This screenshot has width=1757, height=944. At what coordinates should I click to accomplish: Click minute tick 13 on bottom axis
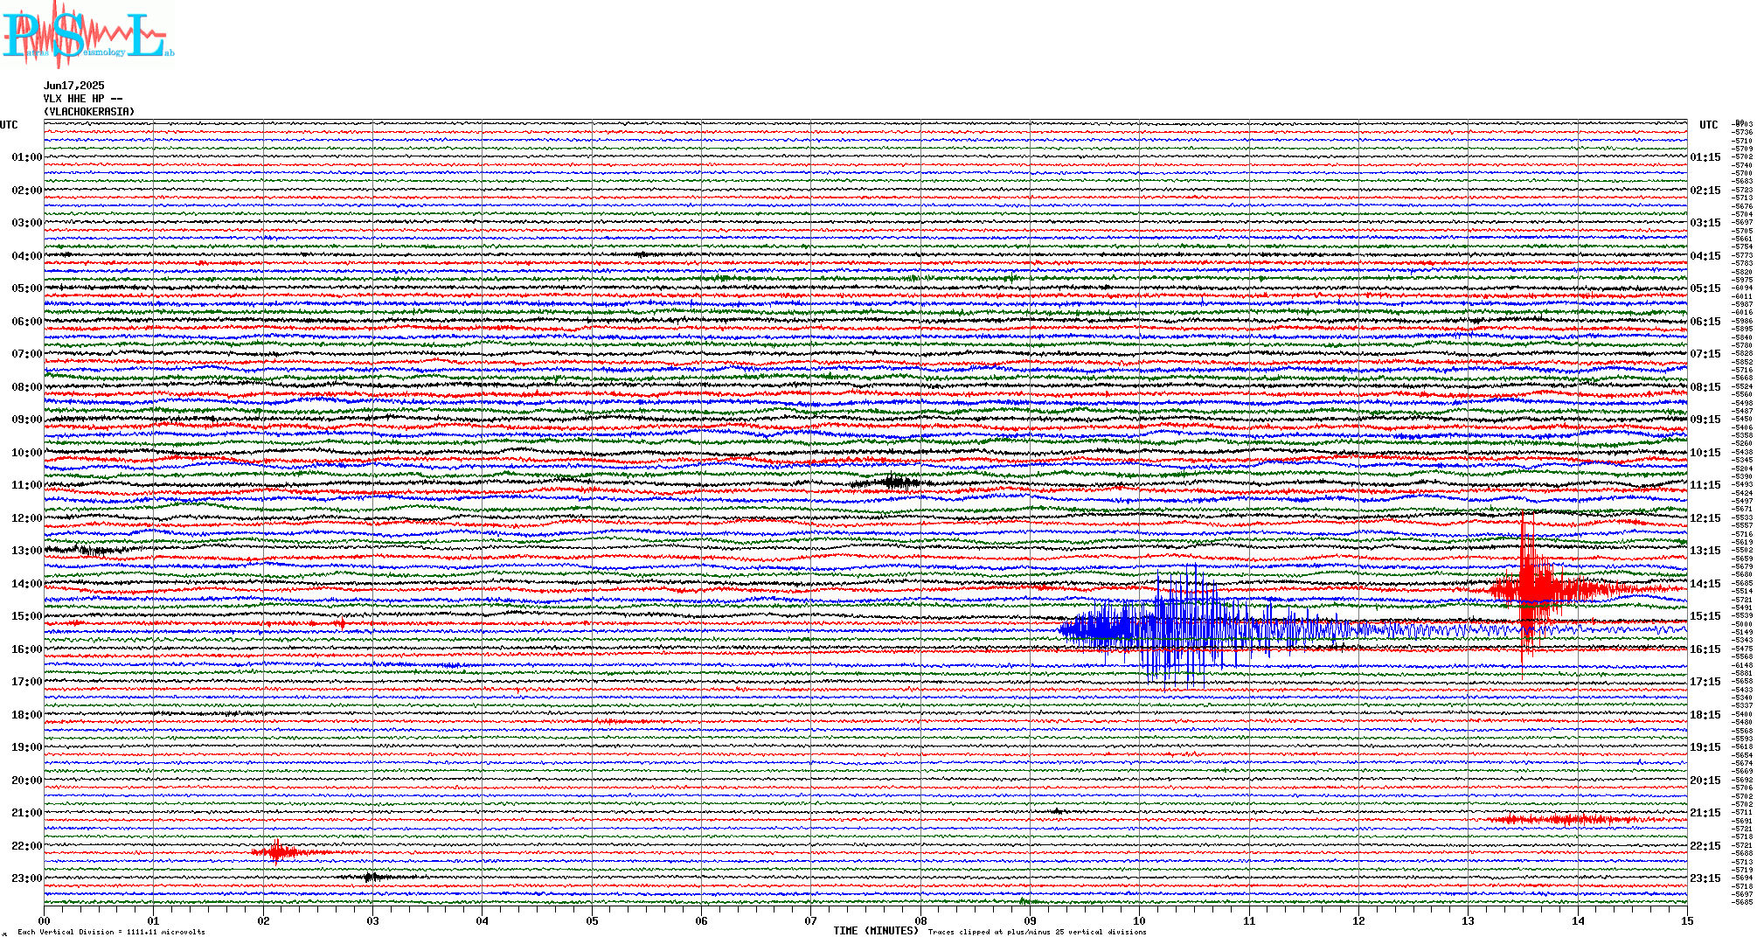pos(1469,920)
